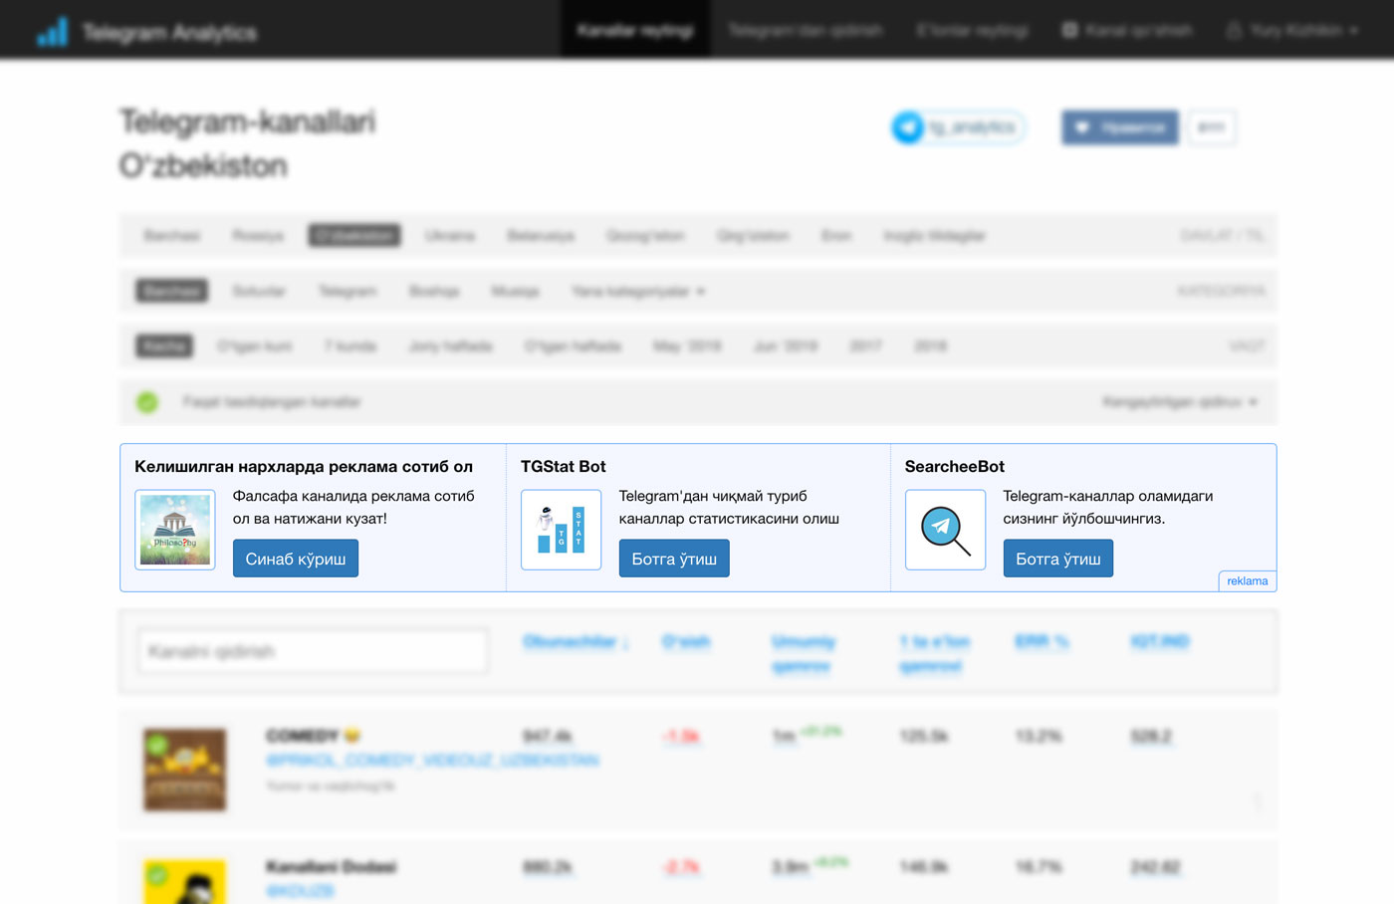Select the Eron country filter
This screenshot has width=1394, height=904.
pyautogui.click(x=836, y=236)
